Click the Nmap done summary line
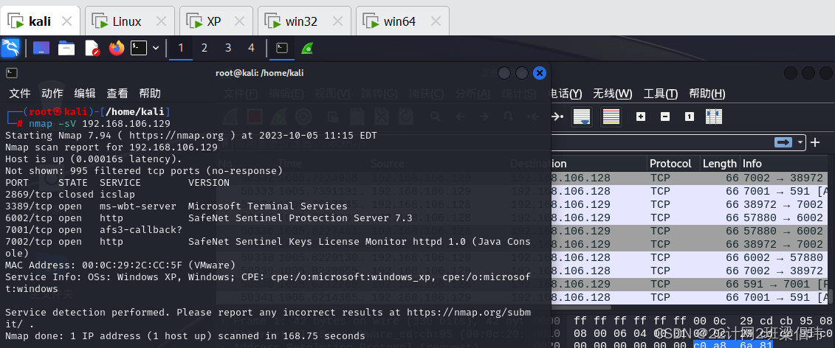Viewport: 835px width, 348px height. pos(185,335)
